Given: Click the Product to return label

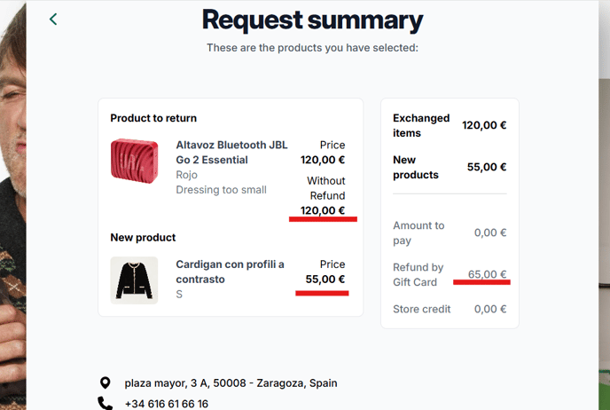Looking at the screenshot, I should point(153,118).
